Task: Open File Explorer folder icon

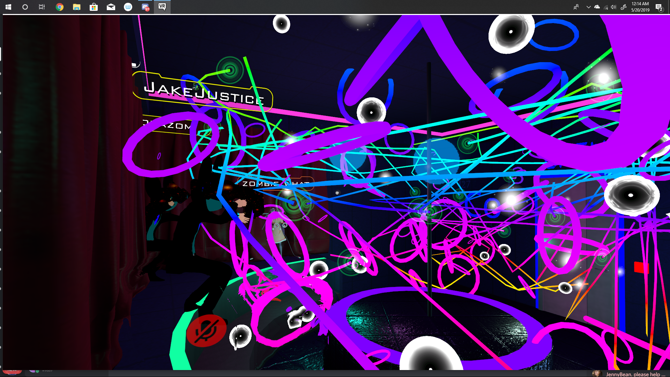Action: pyautogui.click(x=77, y=7)
